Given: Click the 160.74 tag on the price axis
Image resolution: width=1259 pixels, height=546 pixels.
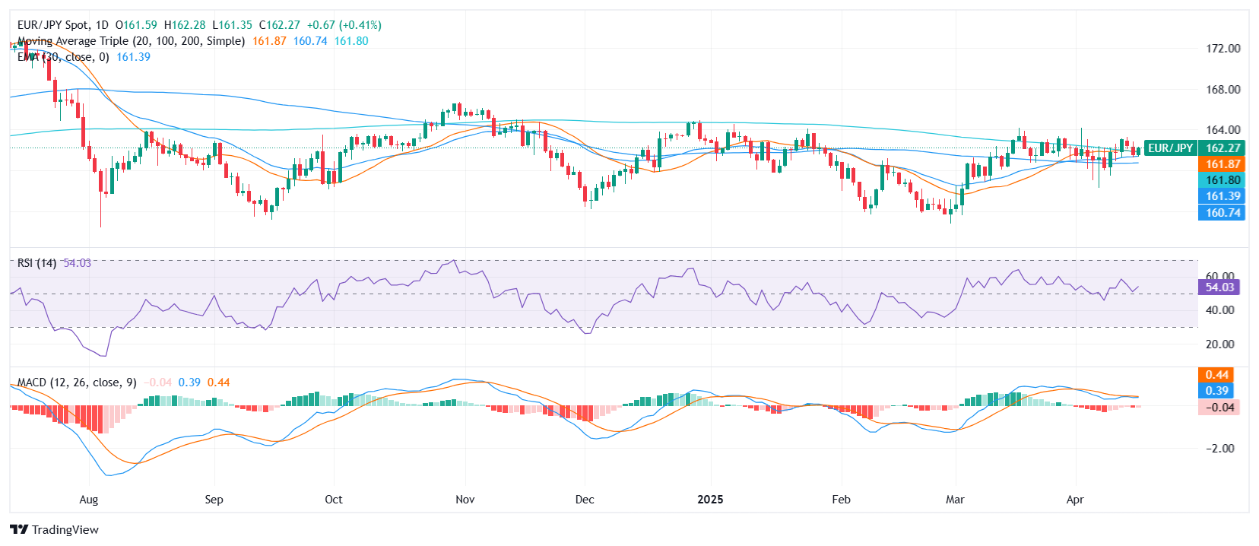Looking at the screenshot, I should [x=1223, y=213].
